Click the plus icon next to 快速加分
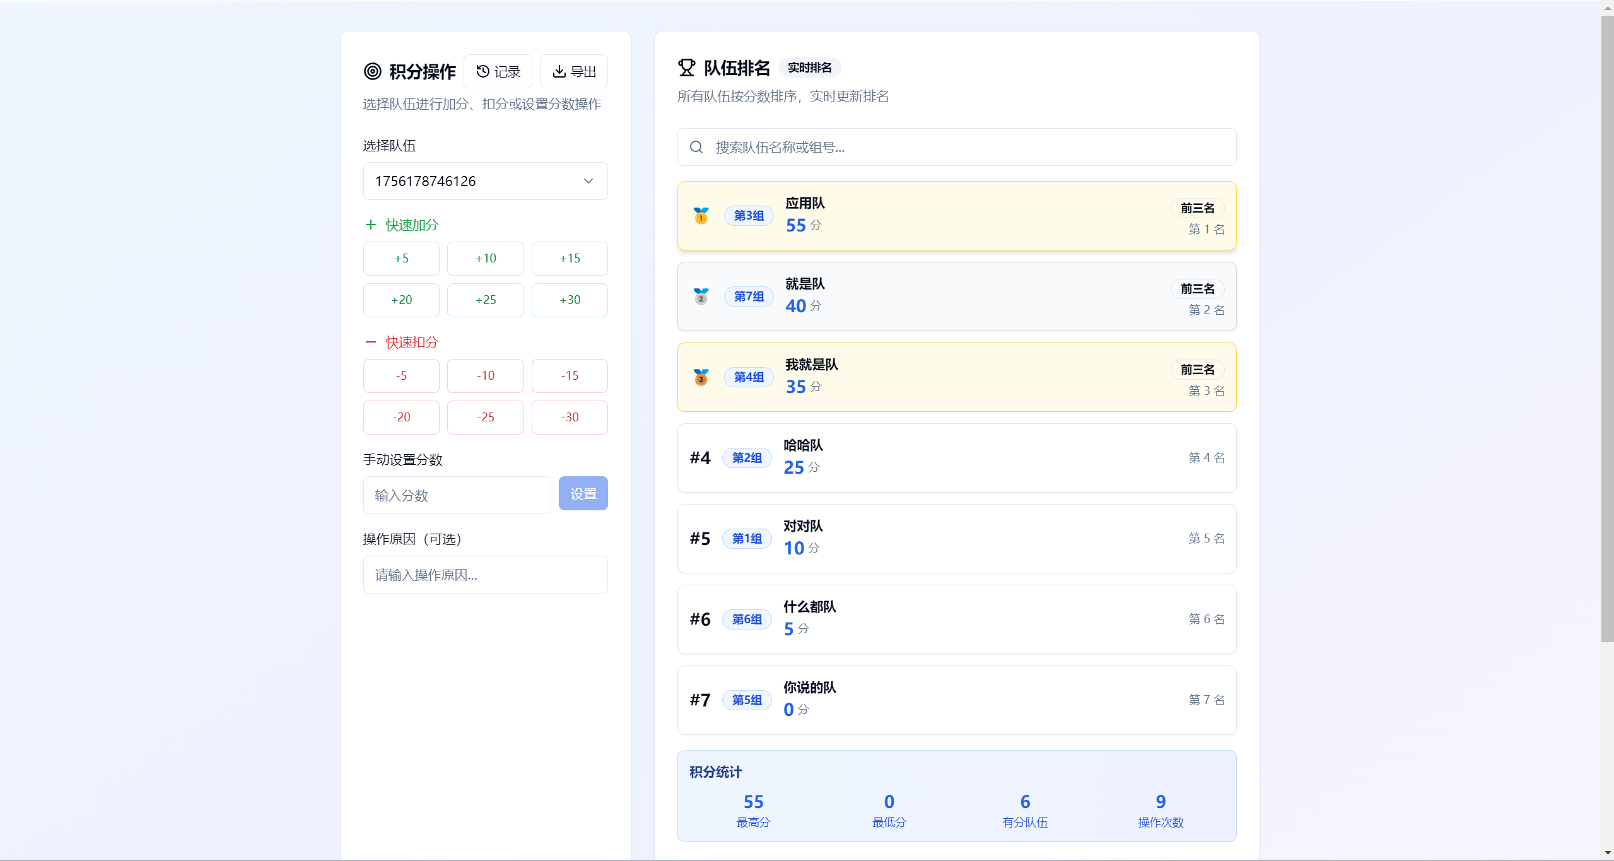 (371, 225)
